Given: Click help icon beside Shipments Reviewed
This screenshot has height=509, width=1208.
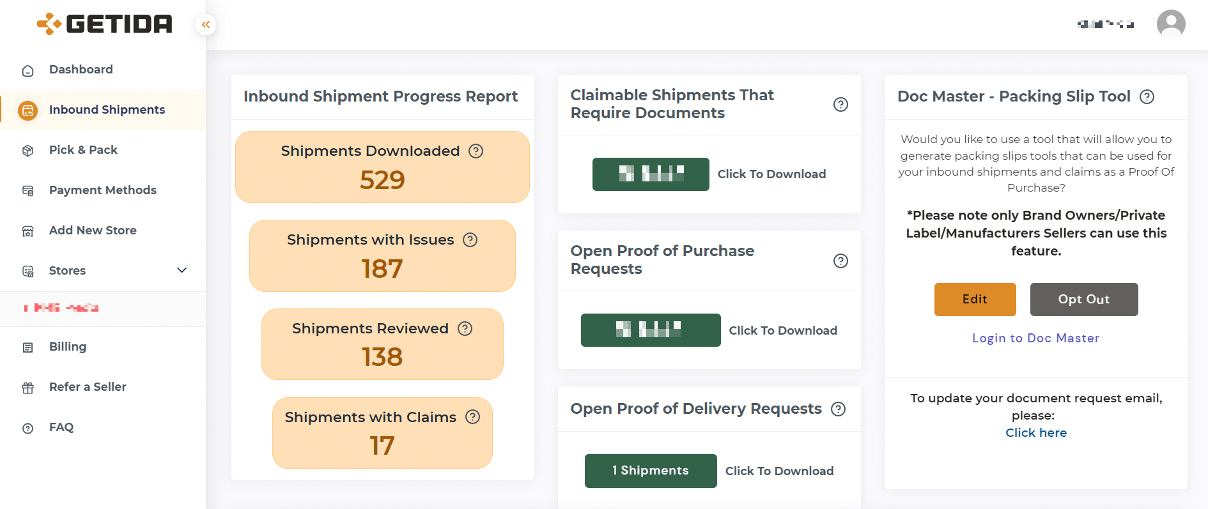Looking at the screenshot, I should tap(465, 328).
